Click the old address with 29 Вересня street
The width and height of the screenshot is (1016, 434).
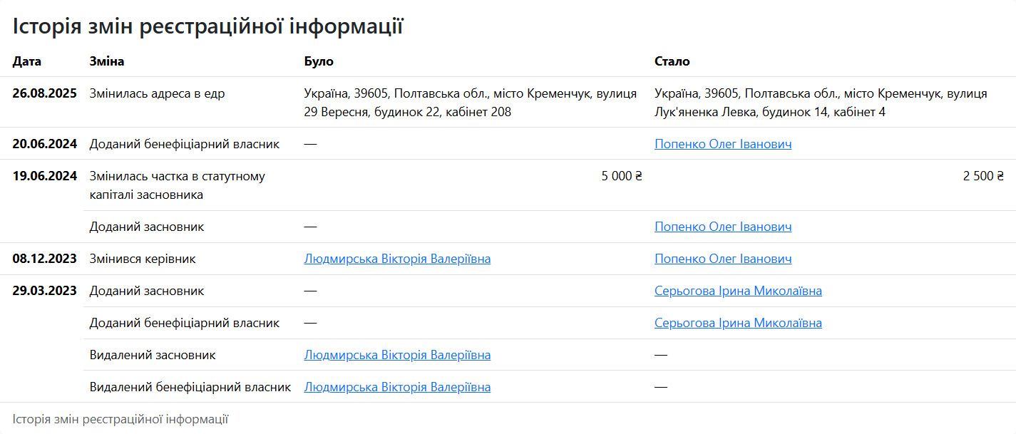tap(470, 103)
